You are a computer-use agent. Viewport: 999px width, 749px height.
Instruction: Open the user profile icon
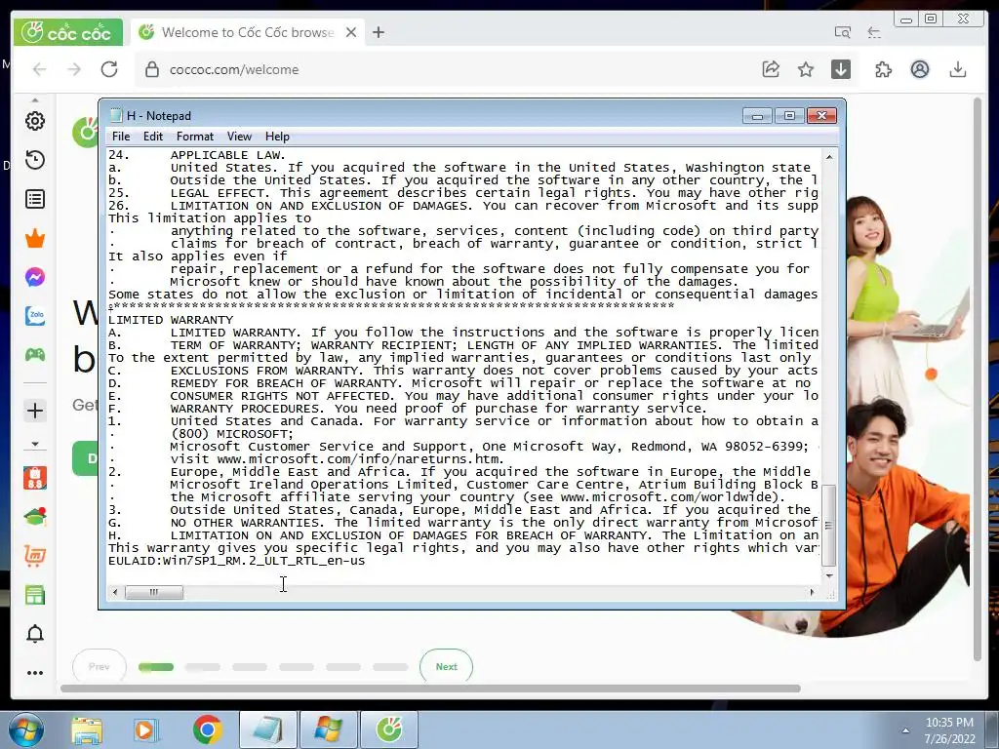point(919,69)
